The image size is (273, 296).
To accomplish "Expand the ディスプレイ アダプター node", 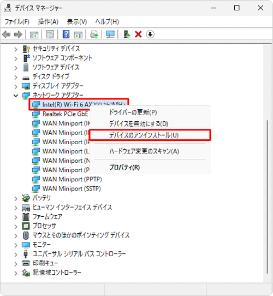I will click(16, 86).
